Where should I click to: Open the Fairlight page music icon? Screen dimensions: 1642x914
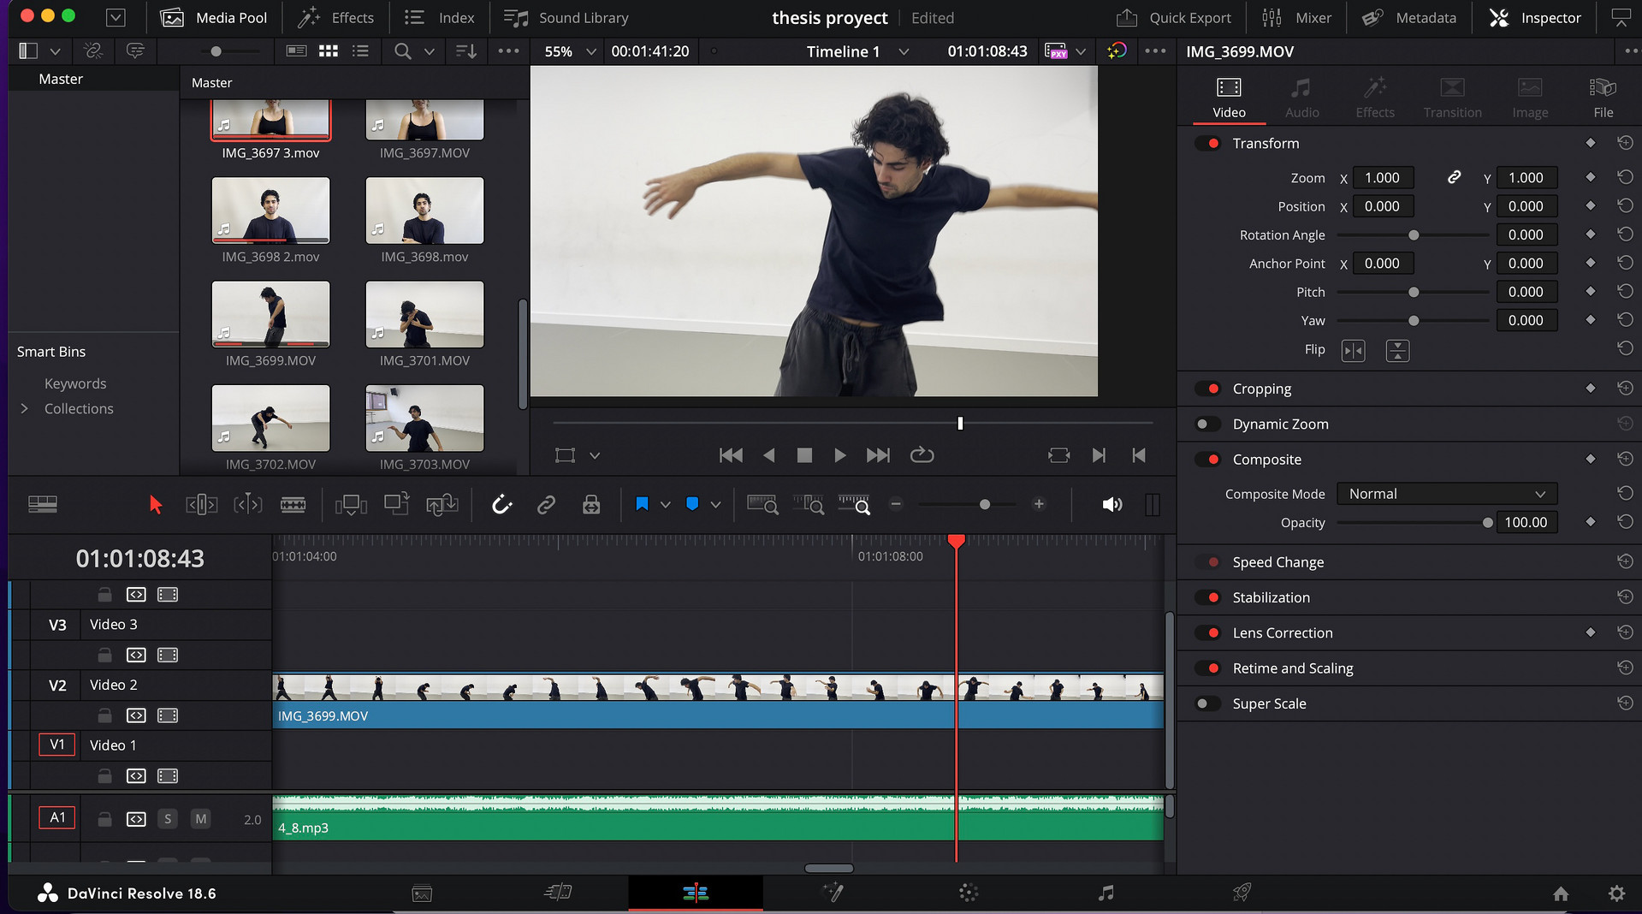tap(1106, 893)
